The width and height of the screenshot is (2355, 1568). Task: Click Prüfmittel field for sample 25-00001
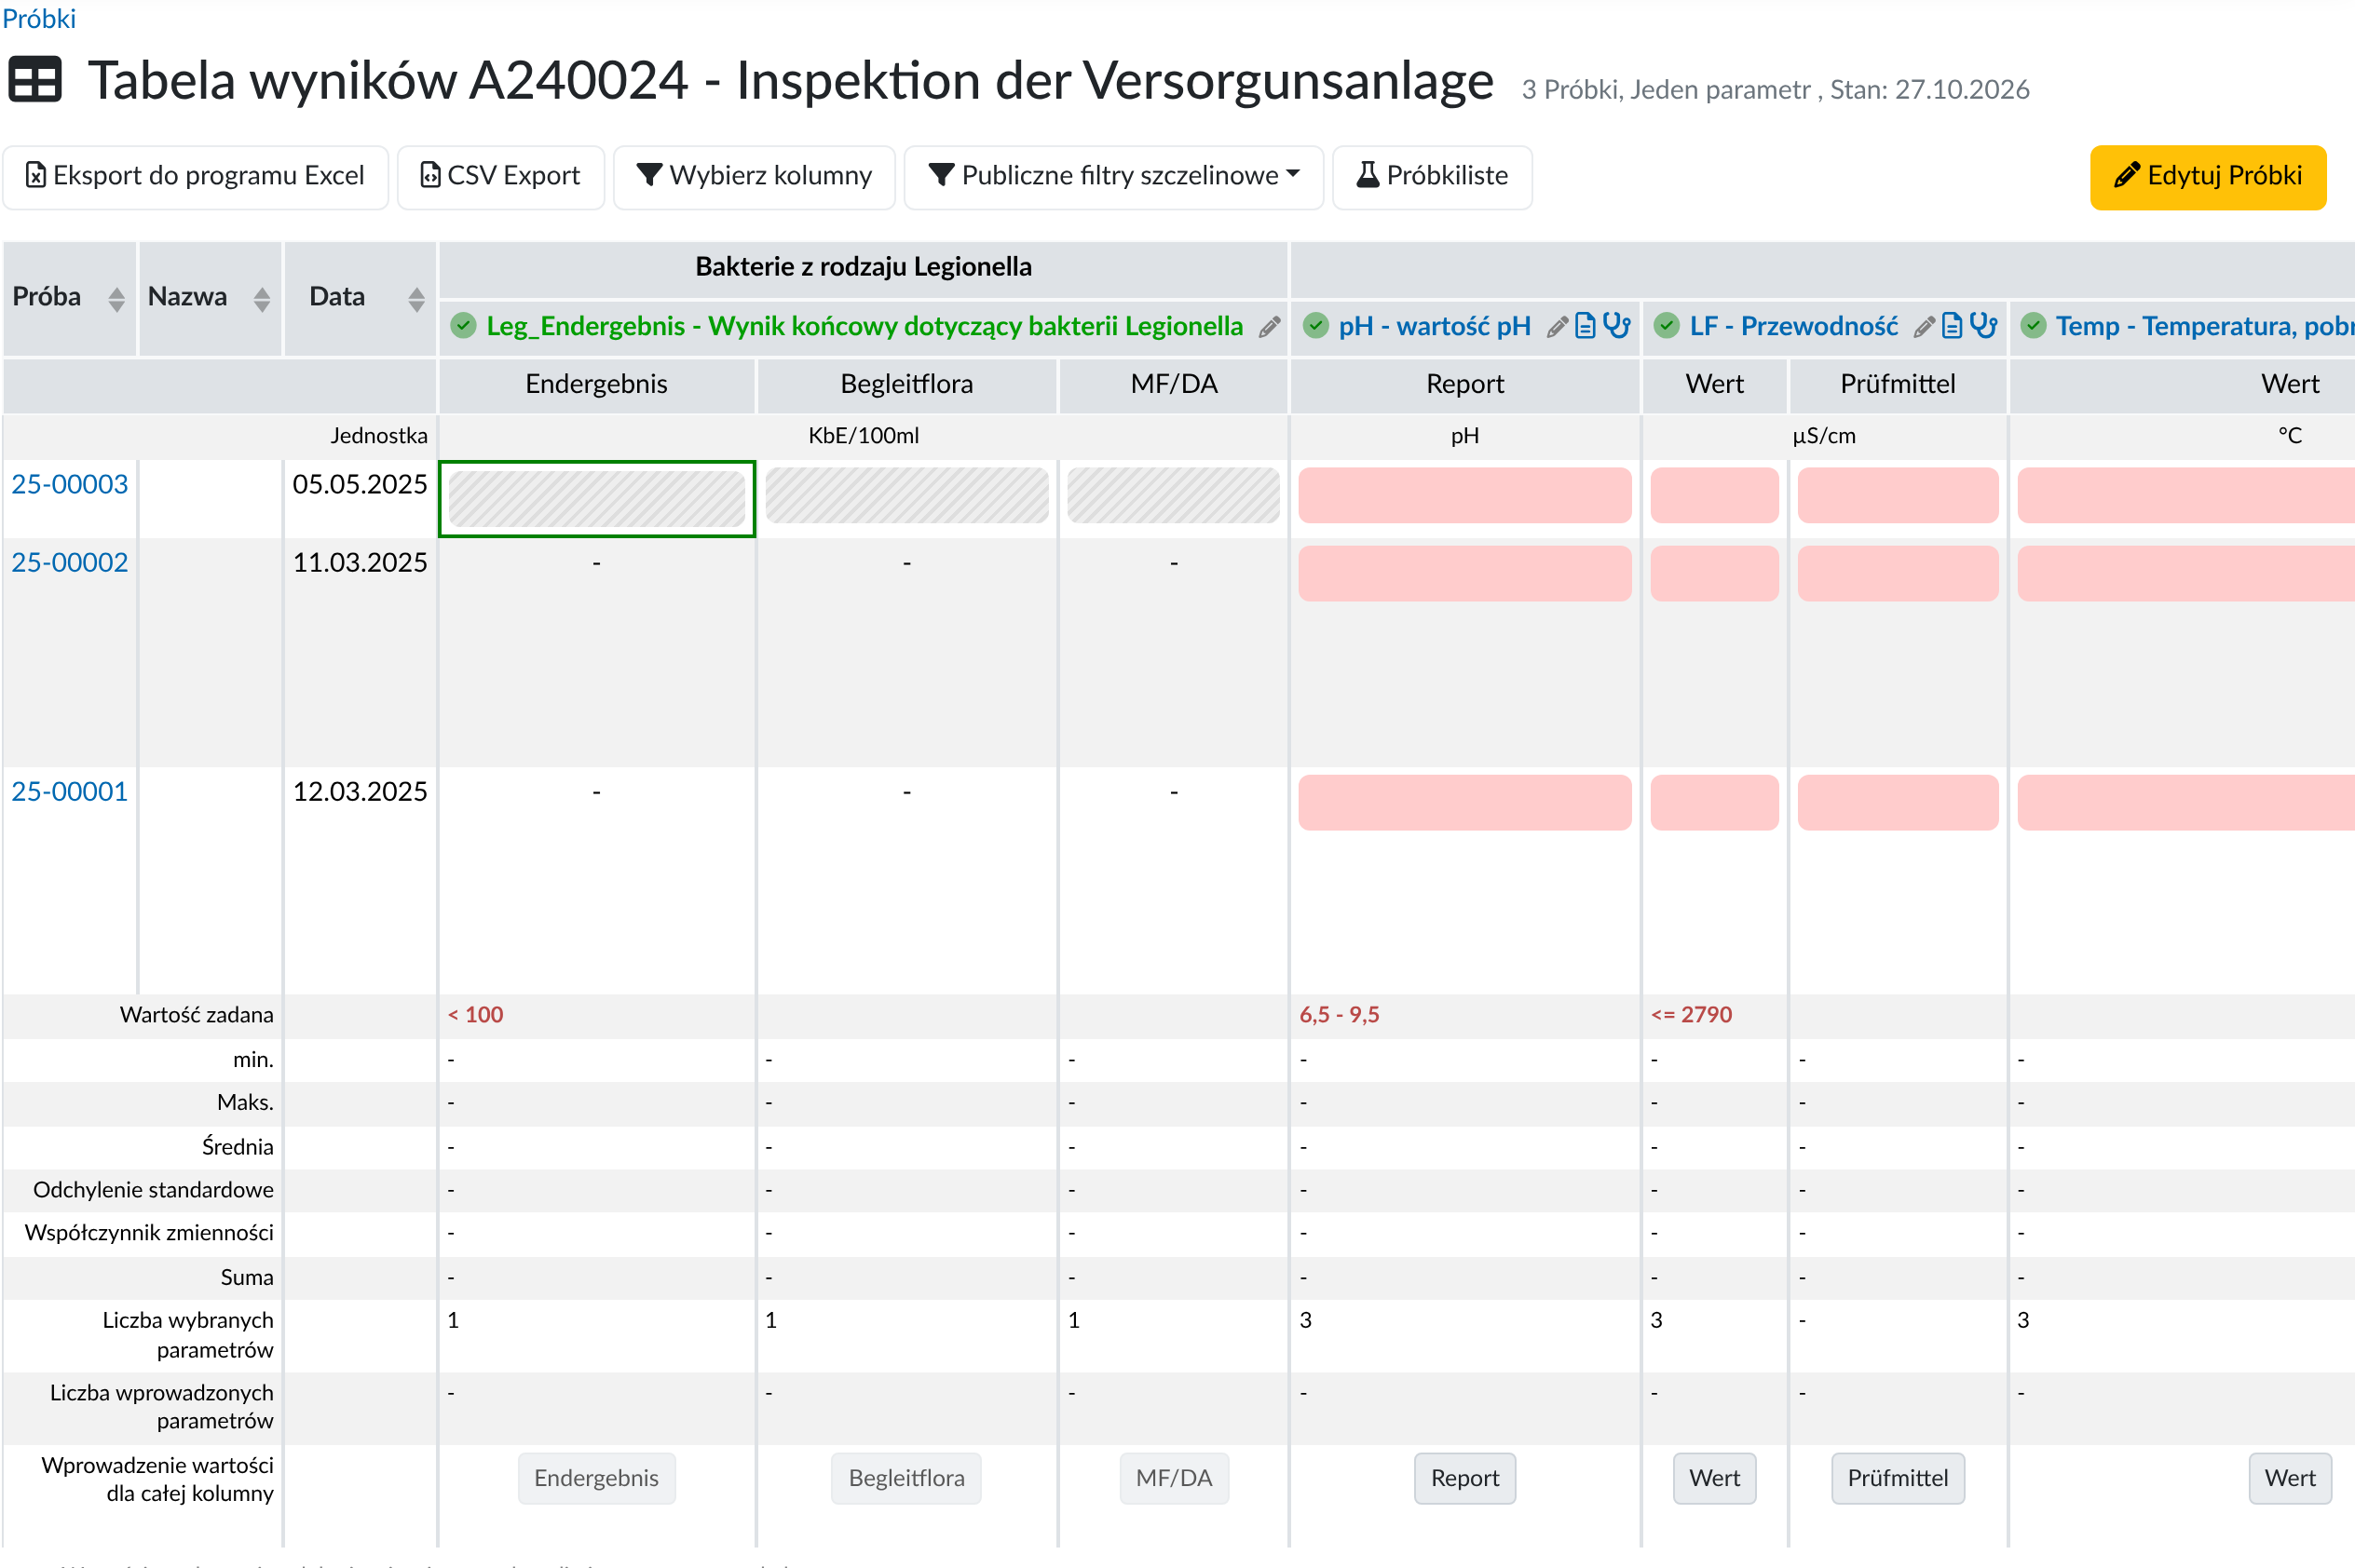1898,803
